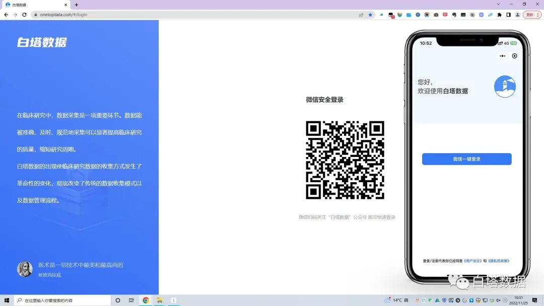Open the Windows Start menu
Image resolution: width=544 pixels, height=306 pixels.
pos(7,300)
